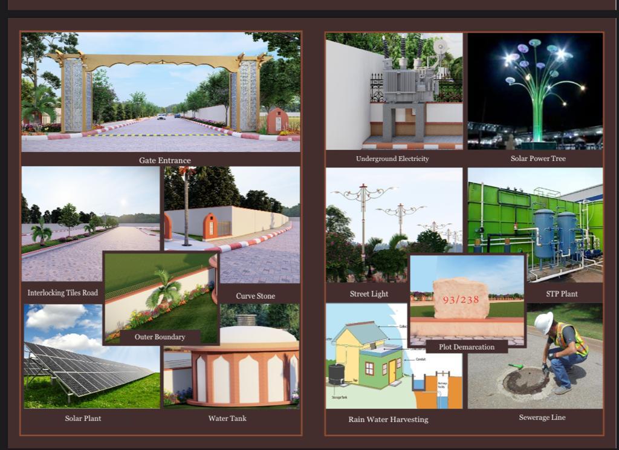The width and height of the screenshot is (619, 450).
Task: Click the Gate Entrance image
Action: [x=161, y=92]
